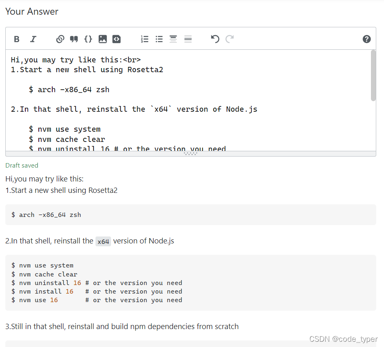Place cursor in the answer text area
This screenshot has height=347, width=384.
pyautogui.click(x=188, y=100)
